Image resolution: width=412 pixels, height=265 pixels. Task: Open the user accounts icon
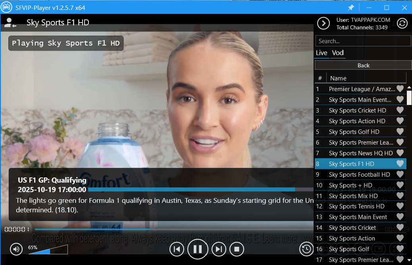click(10, 23)
